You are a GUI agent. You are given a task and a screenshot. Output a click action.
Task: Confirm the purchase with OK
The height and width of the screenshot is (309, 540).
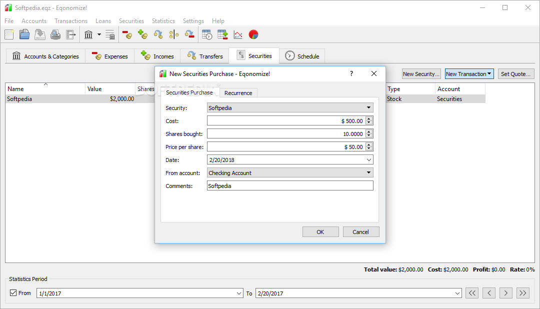320,232
